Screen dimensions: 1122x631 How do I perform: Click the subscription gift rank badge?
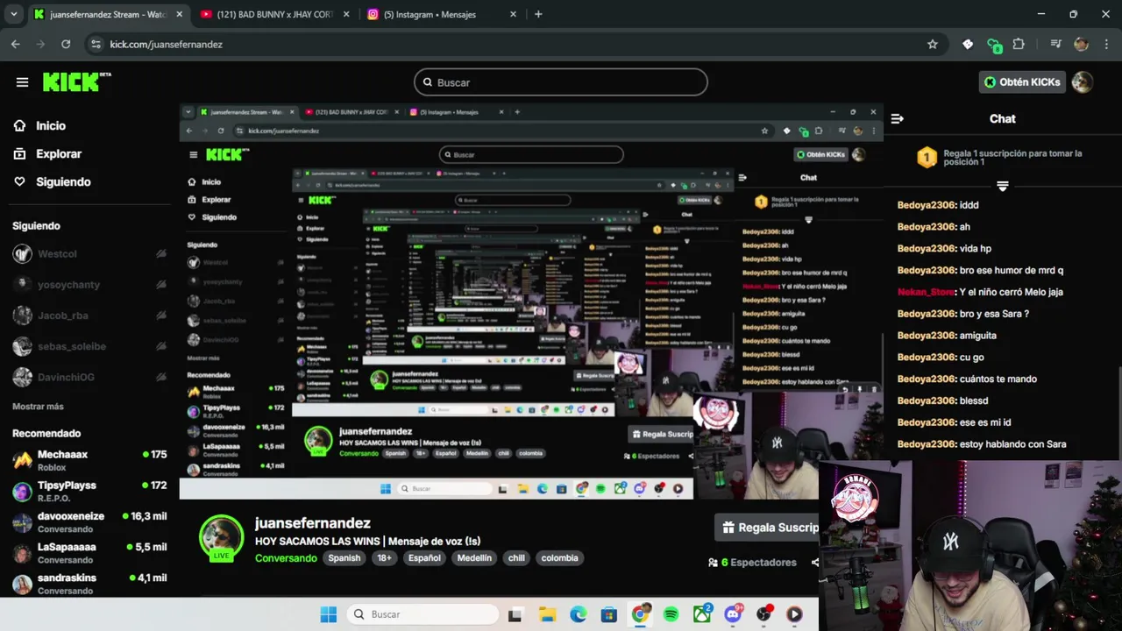point(927,158)
